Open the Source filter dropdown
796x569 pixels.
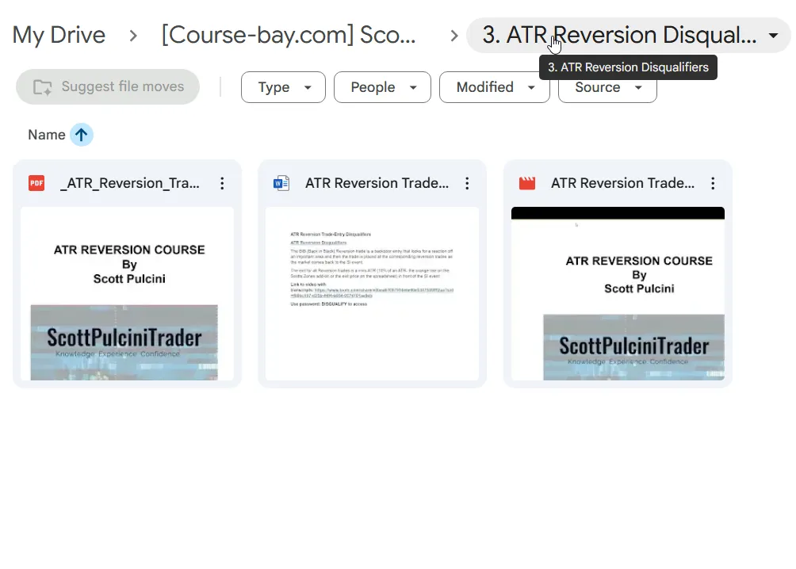[607, 90]
